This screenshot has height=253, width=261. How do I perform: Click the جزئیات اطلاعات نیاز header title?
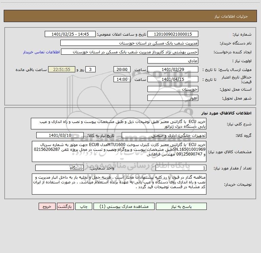(x=231, y=16)
